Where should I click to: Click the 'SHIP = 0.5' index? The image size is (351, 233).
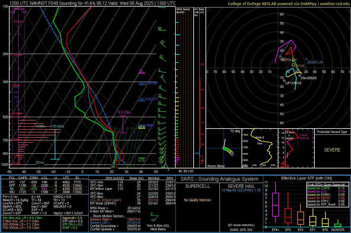pos(70,228)
